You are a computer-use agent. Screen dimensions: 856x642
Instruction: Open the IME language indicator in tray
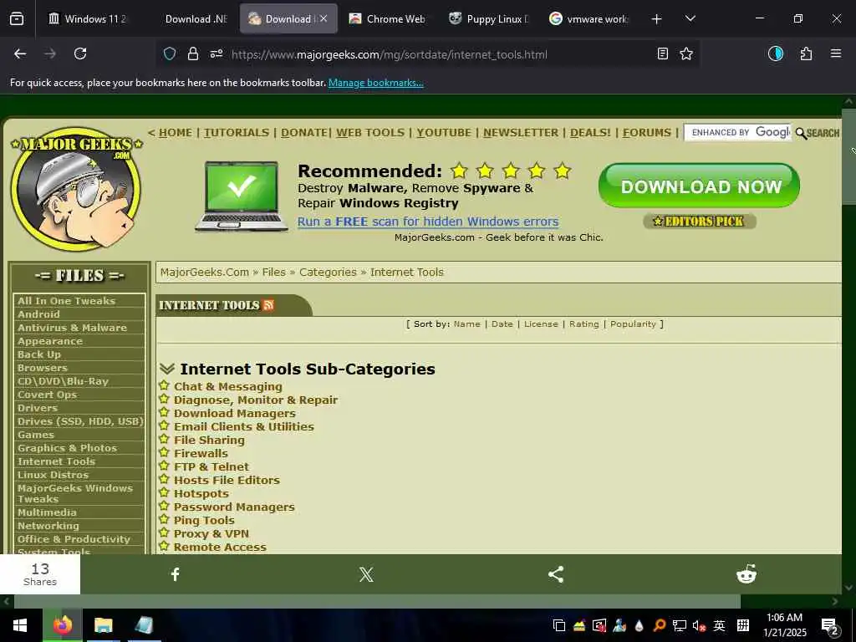click(x=720, y=625)
